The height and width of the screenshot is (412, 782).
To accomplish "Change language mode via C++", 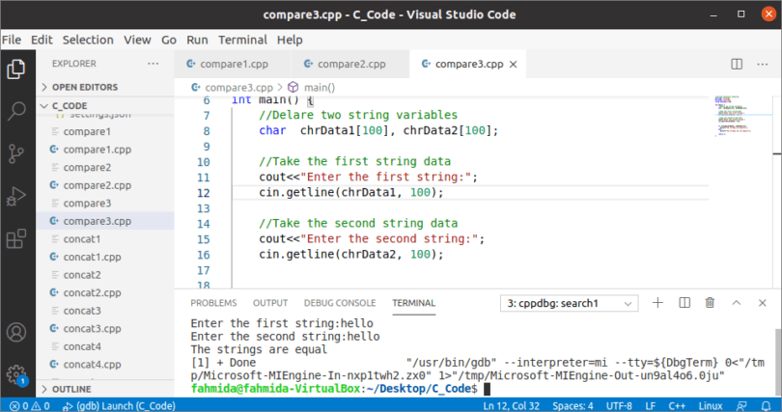I will point(677,406).
